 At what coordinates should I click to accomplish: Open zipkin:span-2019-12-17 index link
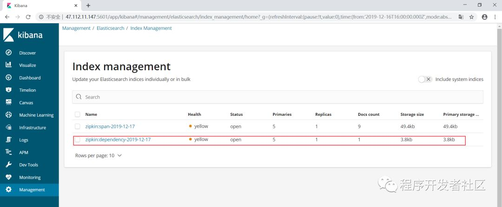[x=110, y=126]
